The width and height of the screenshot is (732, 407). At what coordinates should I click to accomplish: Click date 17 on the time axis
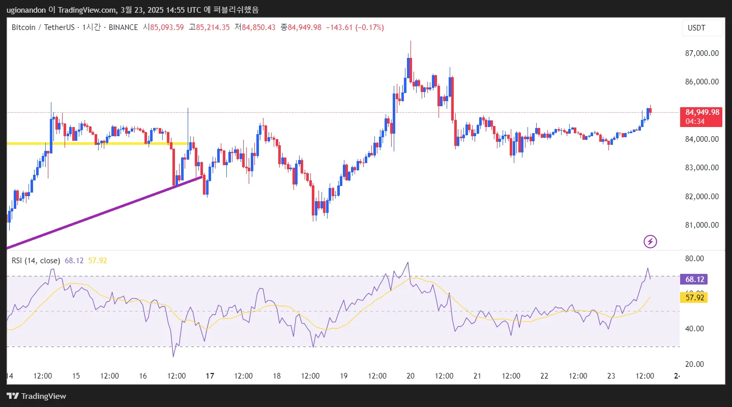point(210,376)
